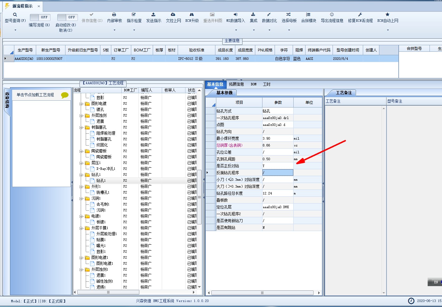This screenshot has height=307, width=442.
Task: Click the 取消(Z) button
Action: [65, 30]
